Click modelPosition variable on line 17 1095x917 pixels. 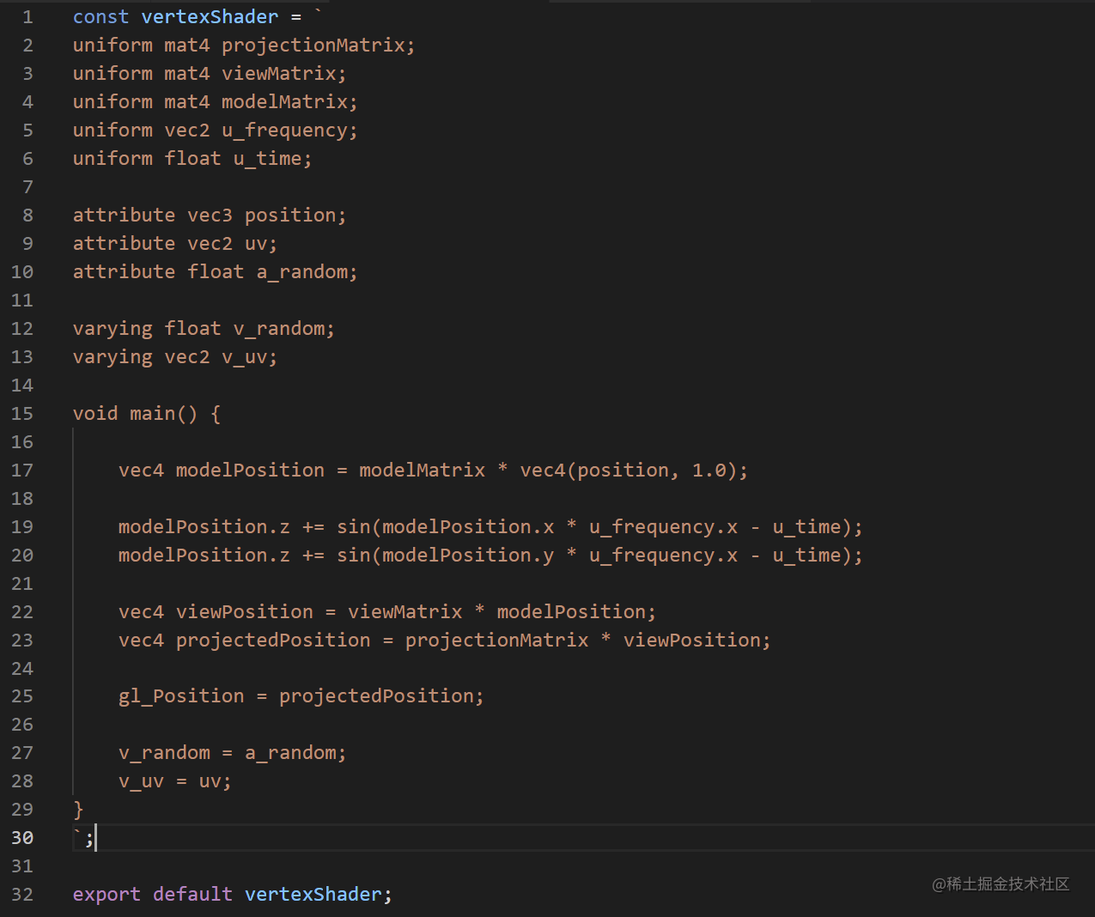[x=250, y=471]
